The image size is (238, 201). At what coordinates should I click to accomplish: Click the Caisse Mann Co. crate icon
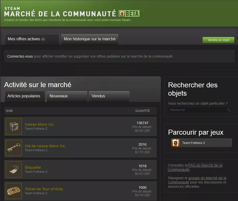coord(14,126)
